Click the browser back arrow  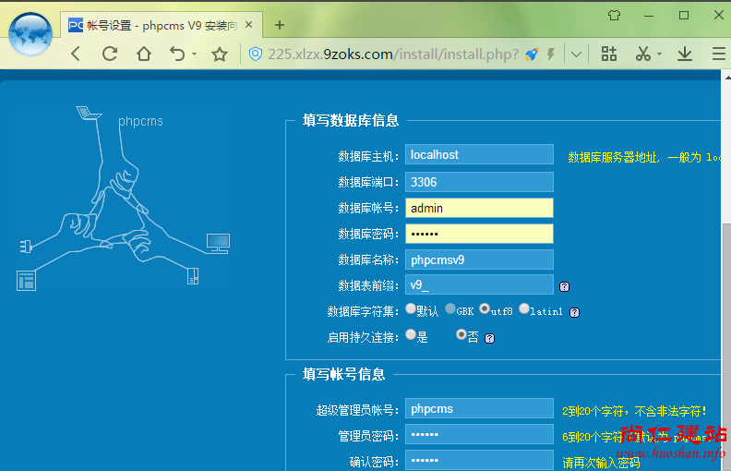pos(76,54)
